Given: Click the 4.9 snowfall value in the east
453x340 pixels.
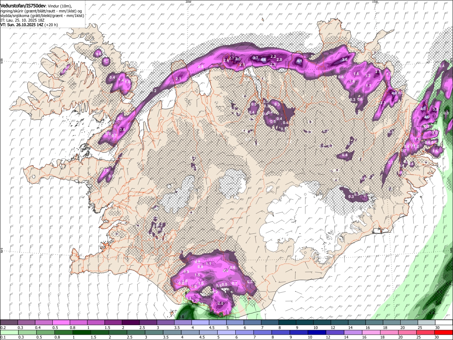Looking at the screenshot, I should pyautogui.click(x=427, y=117).
